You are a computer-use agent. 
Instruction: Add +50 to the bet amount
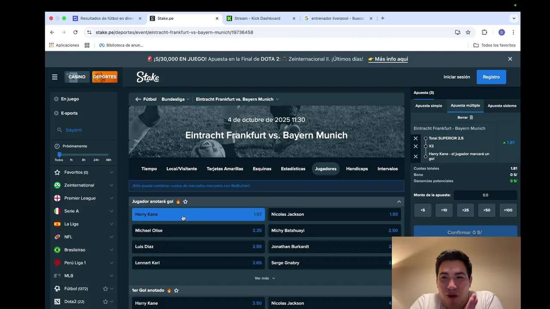pyautogui.click(x=486, y=210)
